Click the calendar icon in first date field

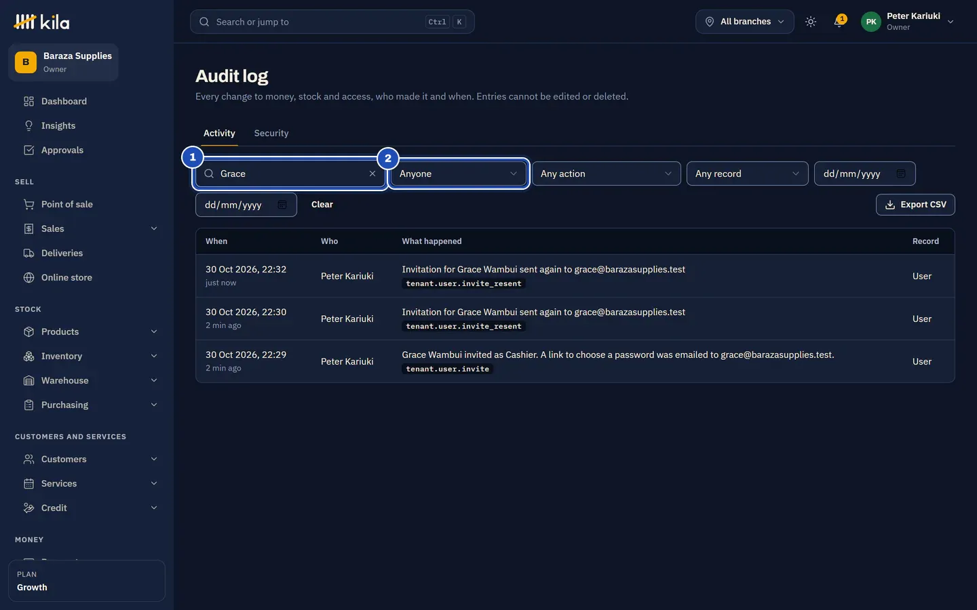click(901, 174)
